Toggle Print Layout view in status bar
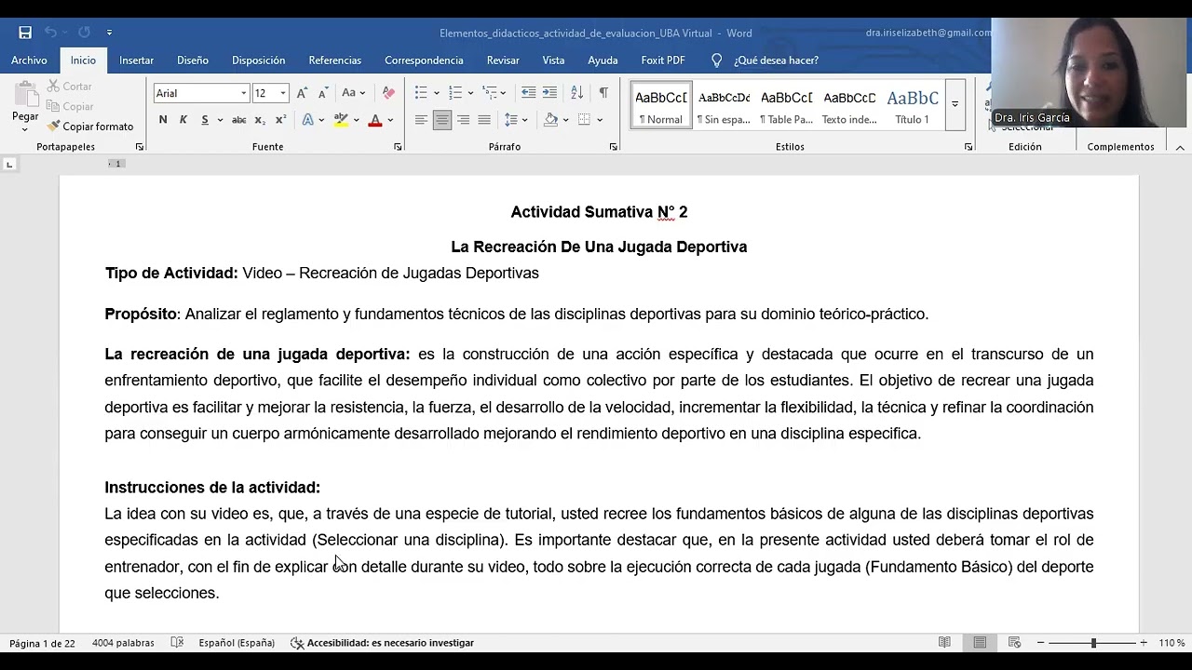The image size is (1192, 670). click(x=980, y=642)
